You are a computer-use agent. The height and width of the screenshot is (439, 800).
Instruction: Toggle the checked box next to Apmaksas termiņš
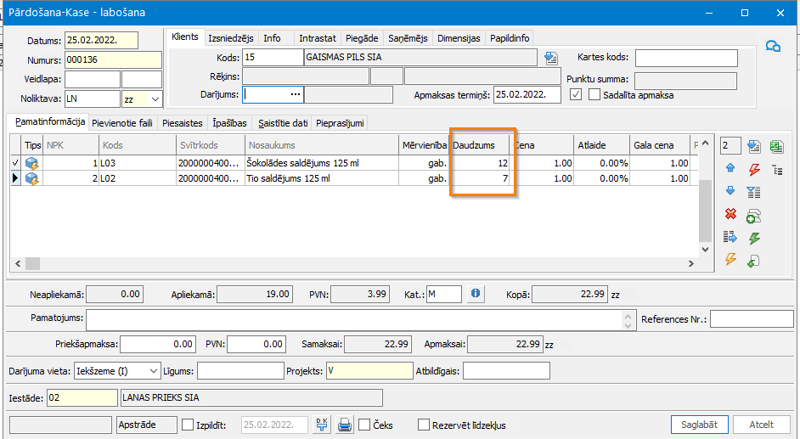point(576,95)
